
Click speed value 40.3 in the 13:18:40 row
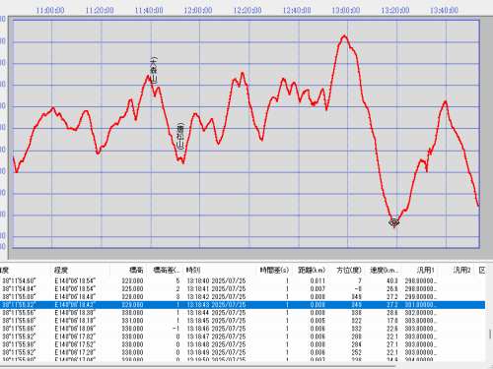[392, 280]
